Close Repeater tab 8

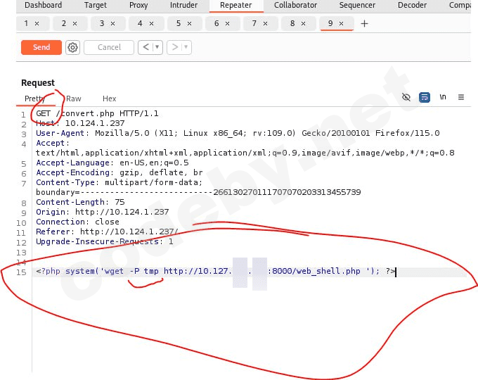[x=304, y=23]
